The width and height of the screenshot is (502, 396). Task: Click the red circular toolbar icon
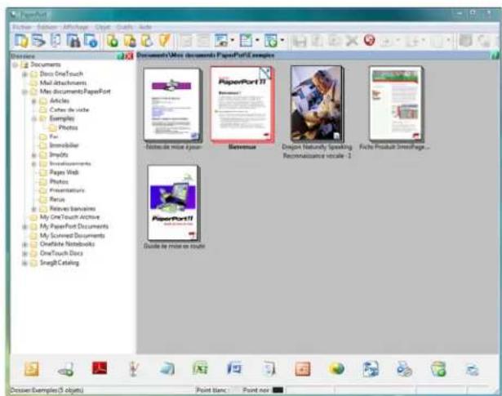[369, 40]
